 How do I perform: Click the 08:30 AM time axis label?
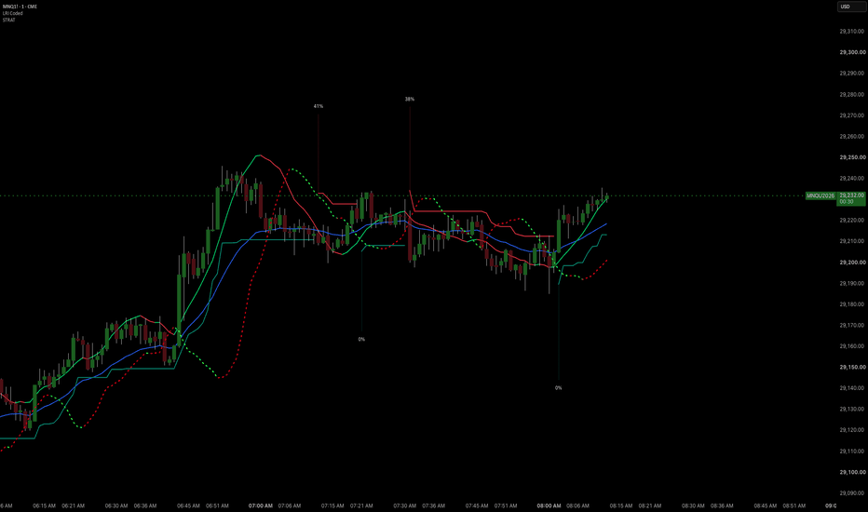[693, 505]
